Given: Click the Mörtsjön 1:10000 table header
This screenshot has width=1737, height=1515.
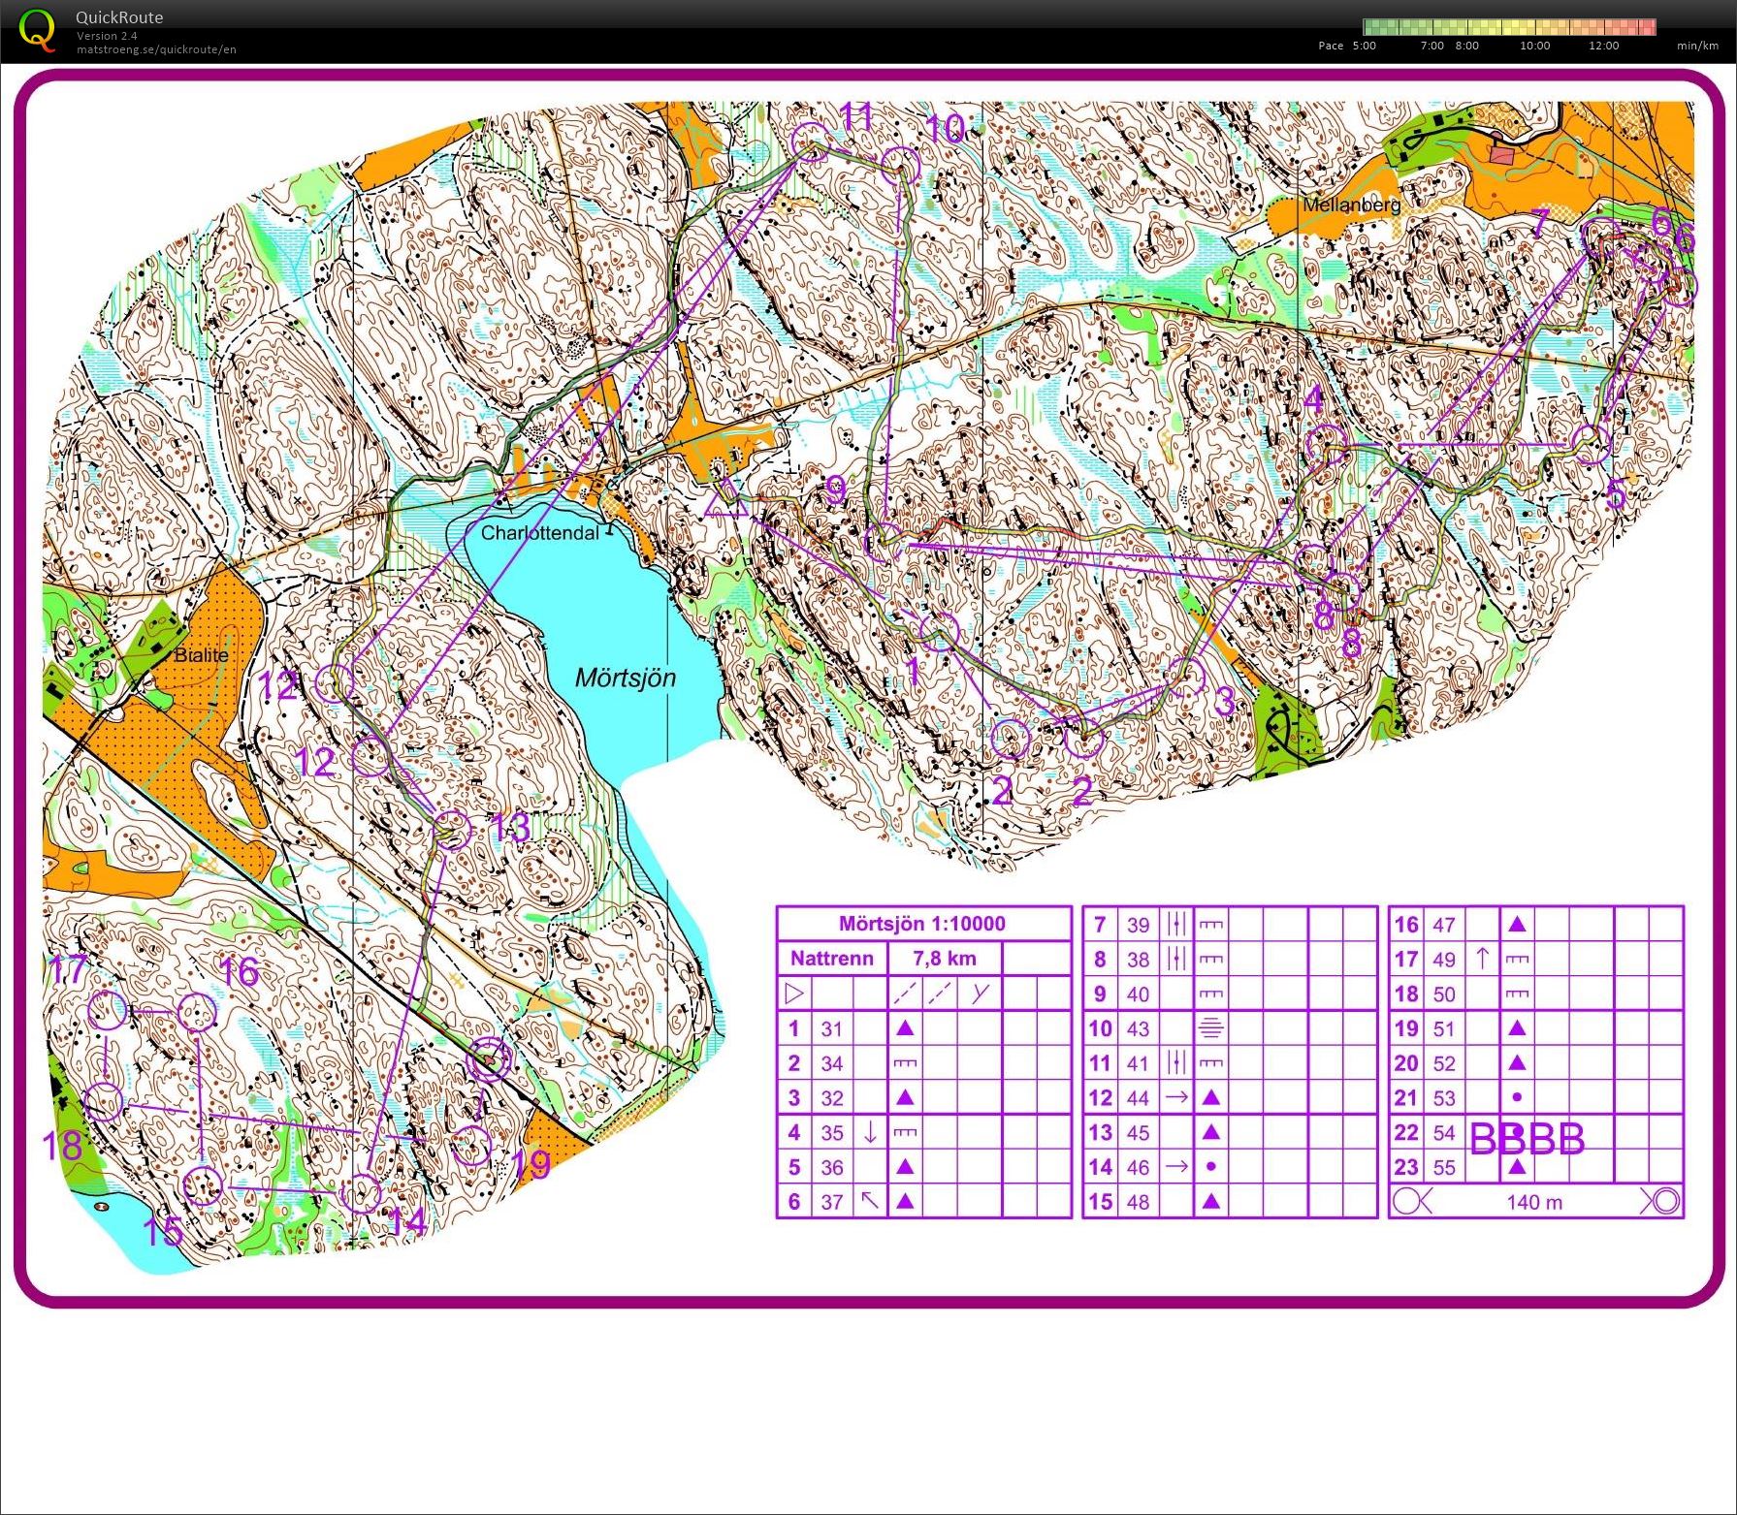Looking at the screenshot, I should tap(922, 924).
